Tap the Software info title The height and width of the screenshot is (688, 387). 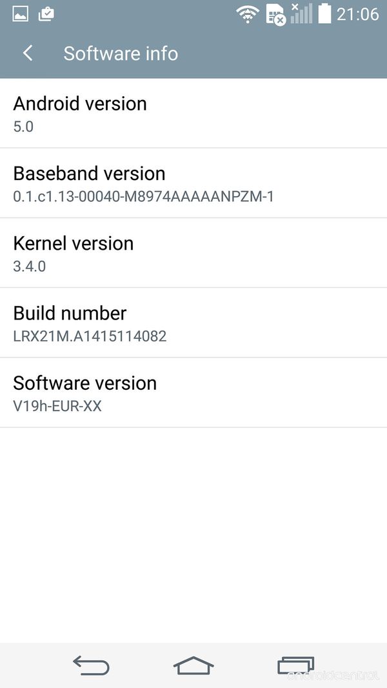121,54
